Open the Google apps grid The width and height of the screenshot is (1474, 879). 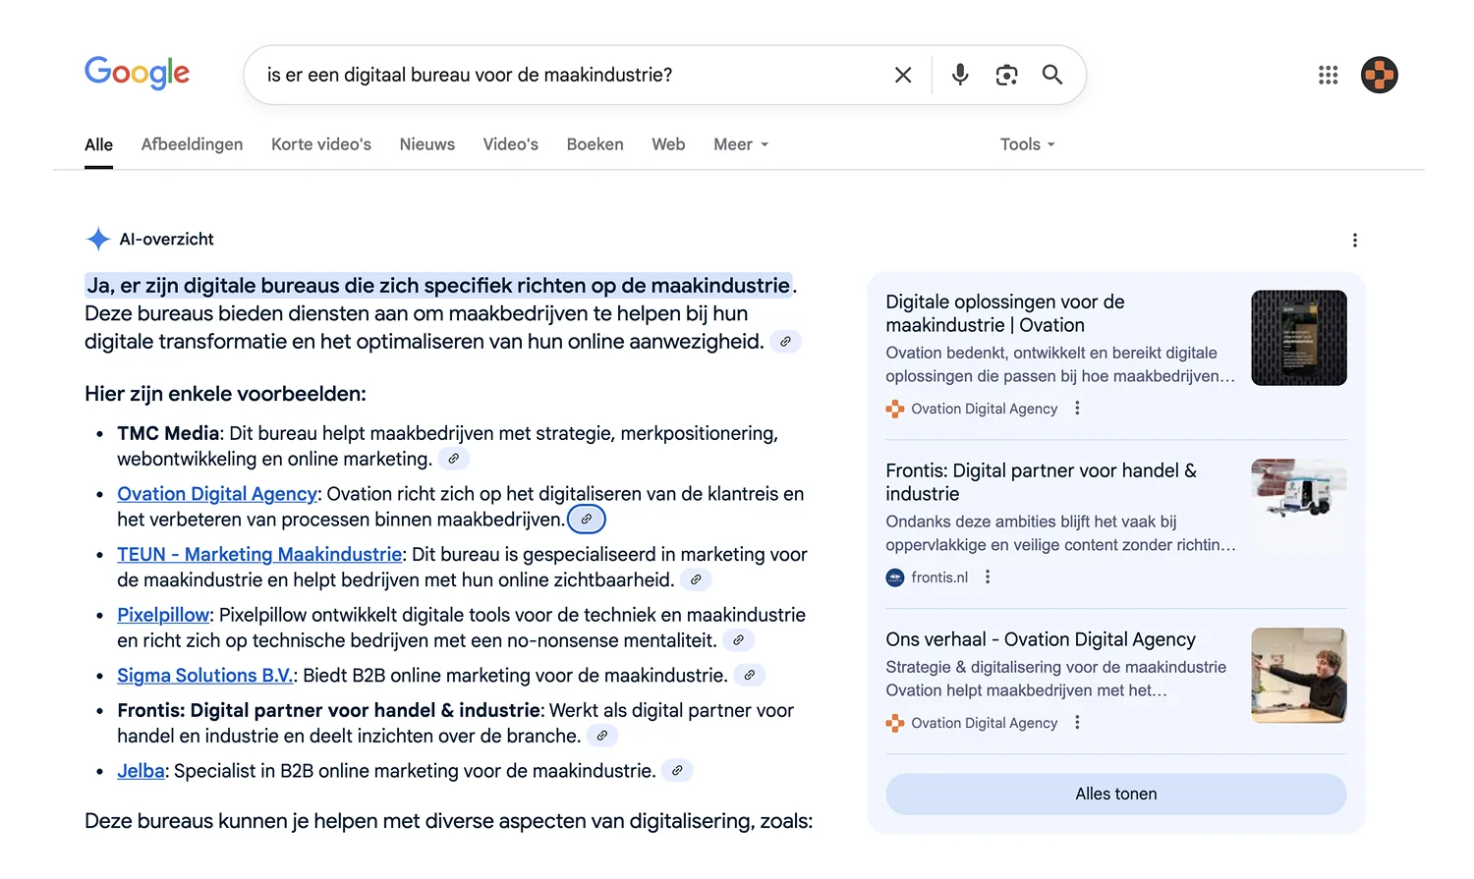pyautogui.click(x=1328, y=75)
